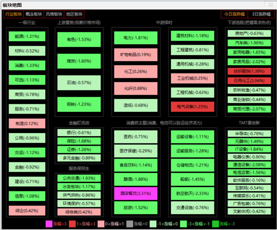
Task: Open 通信设备(-2.08%) block
Action: [x=249, y=165]
